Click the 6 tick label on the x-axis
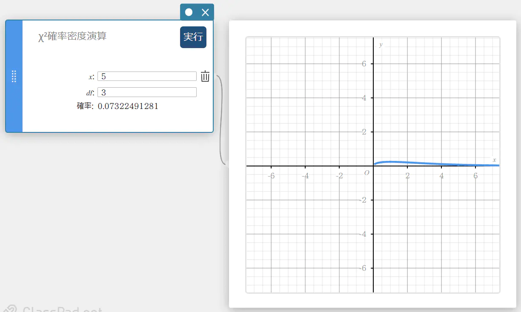The width and height of the screenshot is (521, 312). tap(475, 176)
